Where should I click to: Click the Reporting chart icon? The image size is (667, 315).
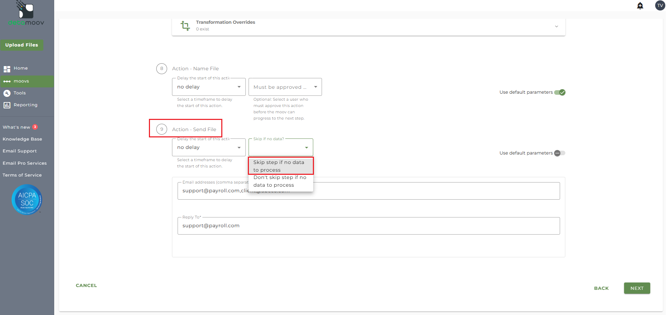coord(7,105)
